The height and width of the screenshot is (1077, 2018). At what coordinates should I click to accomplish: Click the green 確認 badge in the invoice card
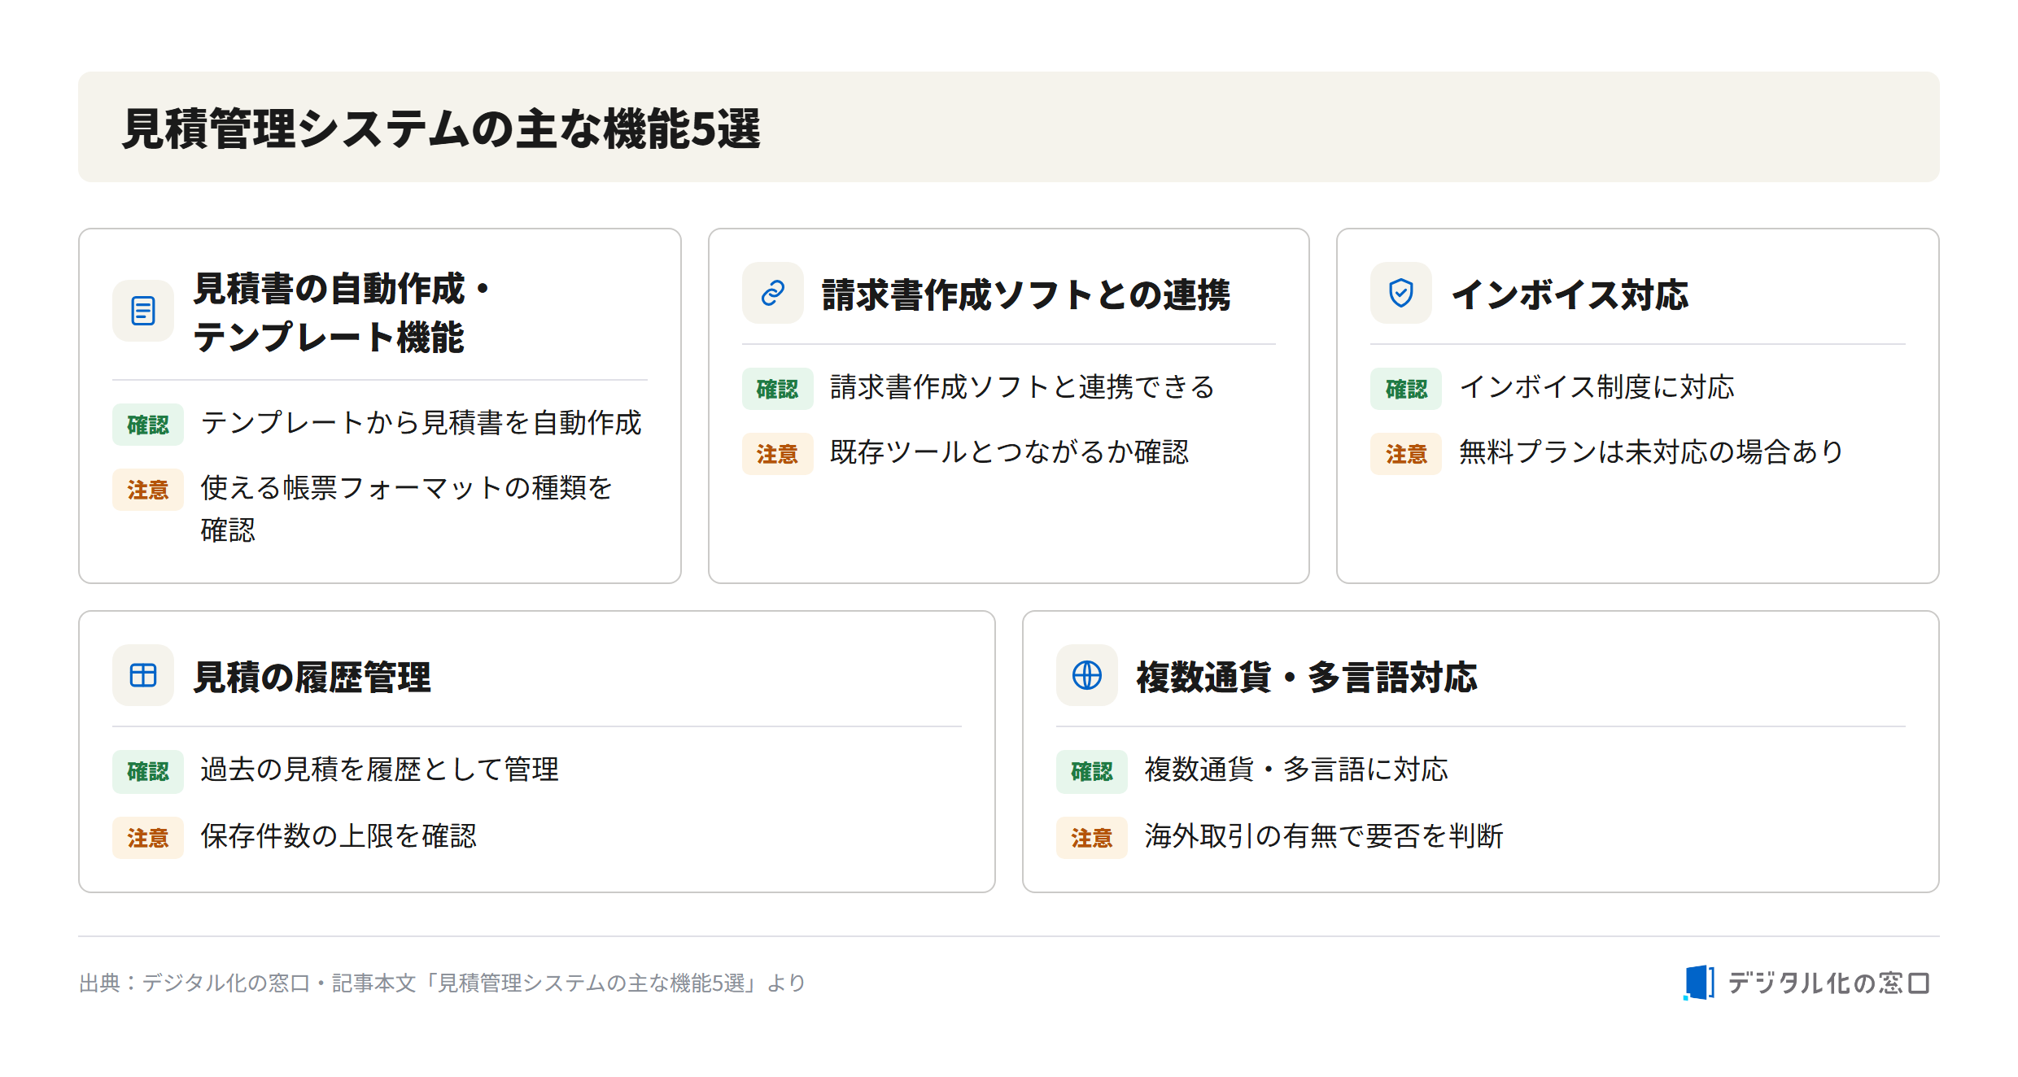(x=1406, y=389)
